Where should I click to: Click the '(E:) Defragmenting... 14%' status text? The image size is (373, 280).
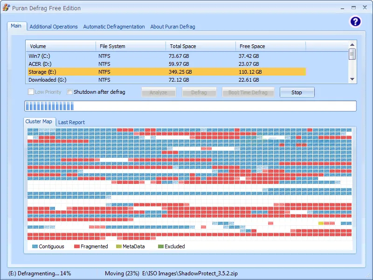[40, 273]
